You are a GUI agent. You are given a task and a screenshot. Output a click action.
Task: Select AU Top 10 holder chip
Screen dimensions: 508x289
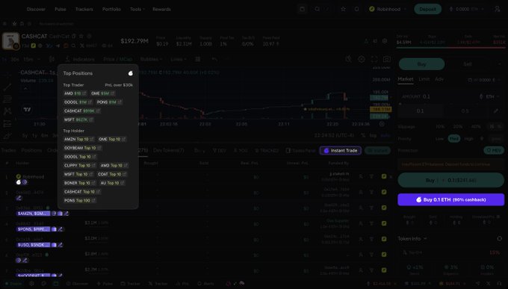112,183
